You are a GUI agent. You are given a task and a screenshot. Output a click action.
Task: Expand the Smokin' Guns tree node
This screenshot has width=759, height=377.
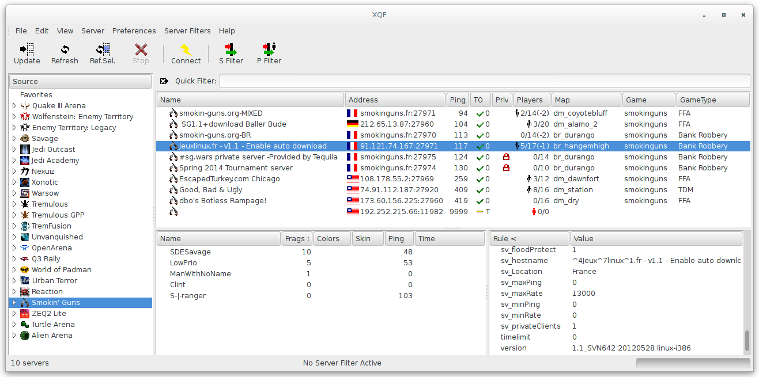coord(14,303)
